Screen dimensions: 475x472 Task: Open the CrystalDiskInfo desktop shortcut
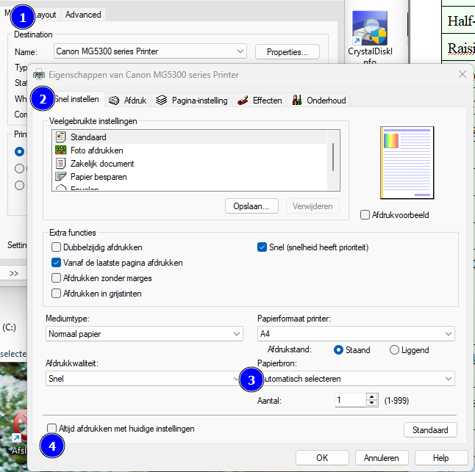tap(370, 37)
